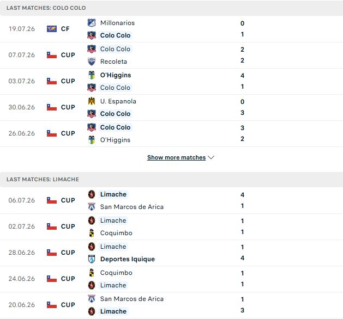Open Deportes Iquique team link
Image resolution: width=343 pixels, height=319 pixels.
[x=128, y=259]
